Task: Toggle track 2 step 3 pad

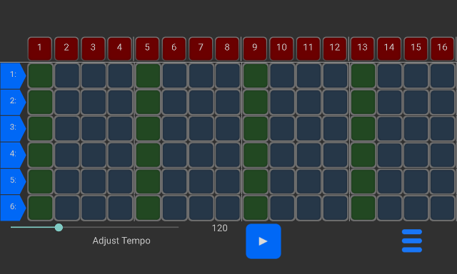Action: pos(94,102)
